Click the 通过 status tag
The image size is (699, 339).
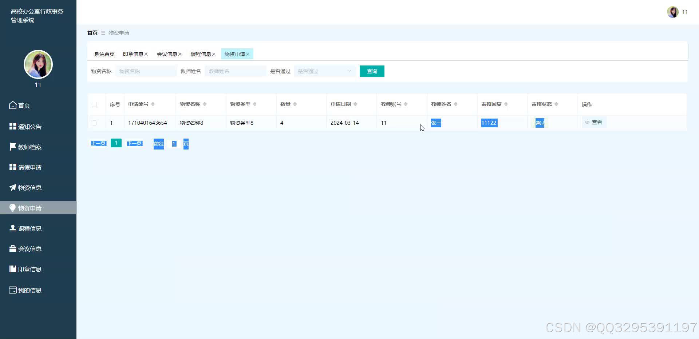(540, 123)
